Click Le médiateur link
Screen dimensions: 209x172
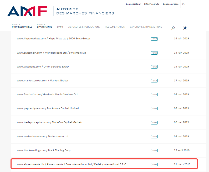(x=133, y=4)
